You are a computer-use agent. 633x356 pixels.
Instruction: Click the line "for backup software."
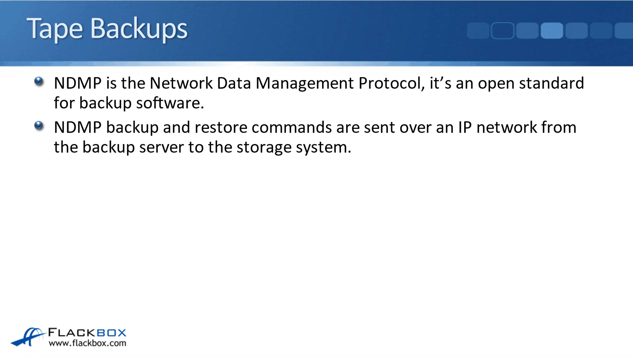(x=129, y=103)
